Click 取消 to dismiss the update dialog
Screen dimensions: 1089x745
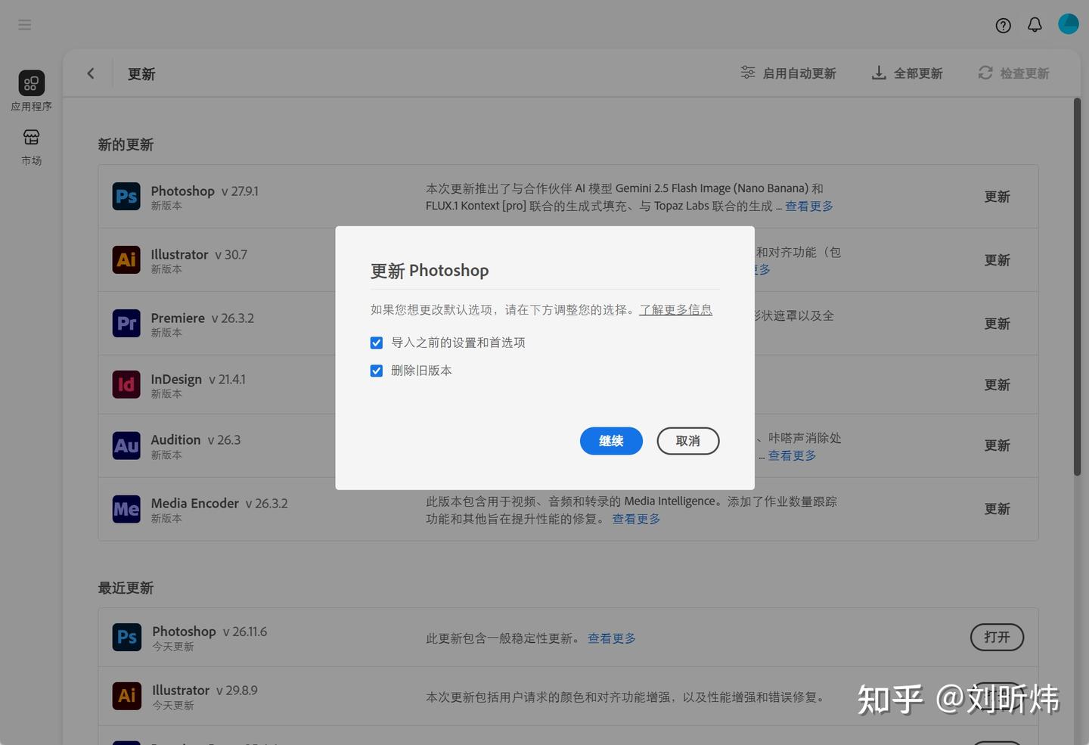[688, 441]
